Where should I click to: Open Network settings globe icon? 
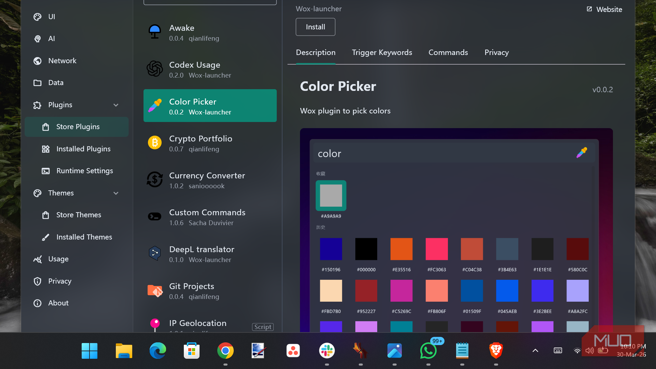click(x=38, y=61)
